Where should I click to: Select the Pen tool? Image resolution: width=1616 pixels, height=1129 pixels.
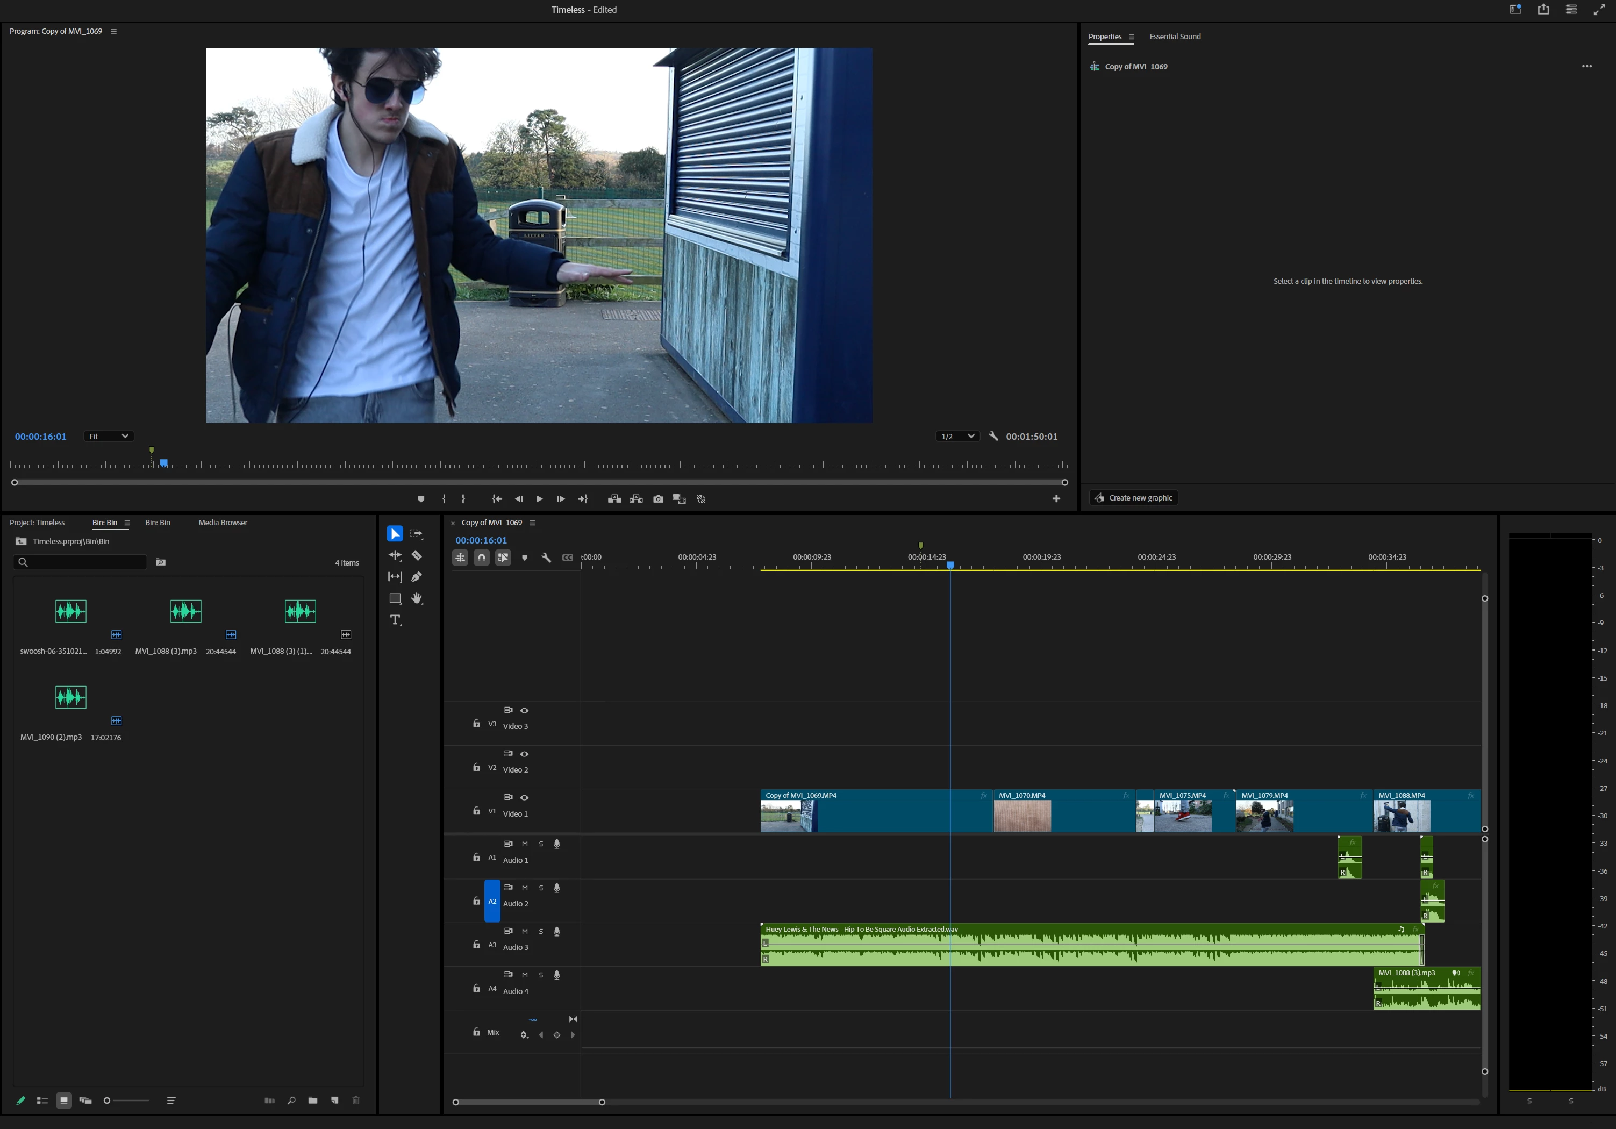[x=417, y=577]
